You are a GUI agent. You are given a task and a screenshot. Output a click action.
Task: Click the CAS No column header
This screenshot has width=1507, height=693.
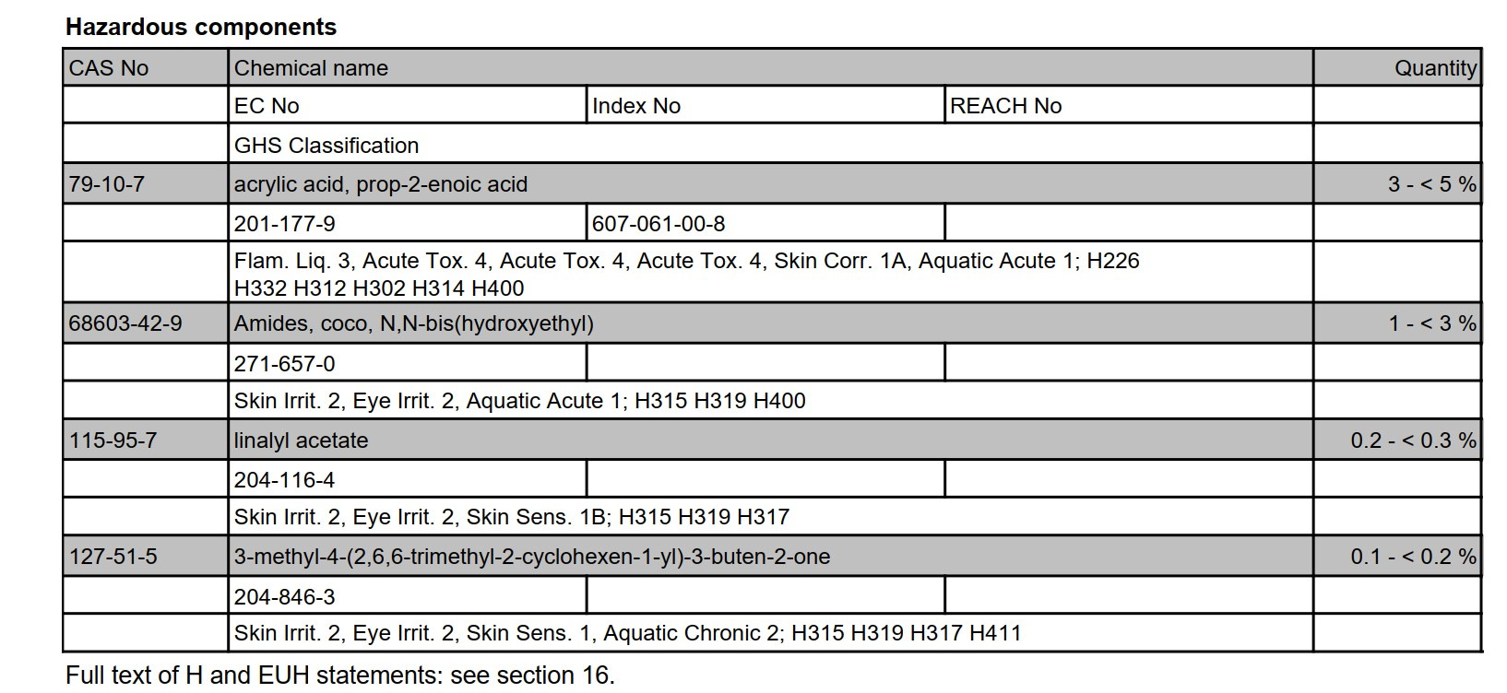[x=109, y=68]
